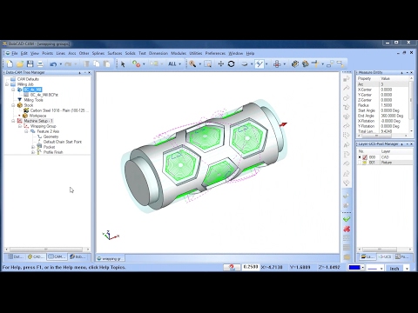Click the Zoom window icon

point(207,64)
